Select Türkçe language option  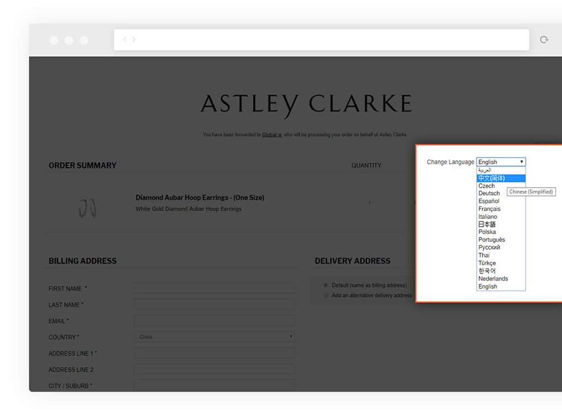pyautogui.click(x=501, y=263)
